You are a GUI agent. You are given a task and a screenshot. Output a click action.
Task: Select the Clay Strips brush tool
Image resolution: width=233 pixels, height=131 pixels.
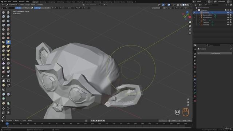(8, 17)
